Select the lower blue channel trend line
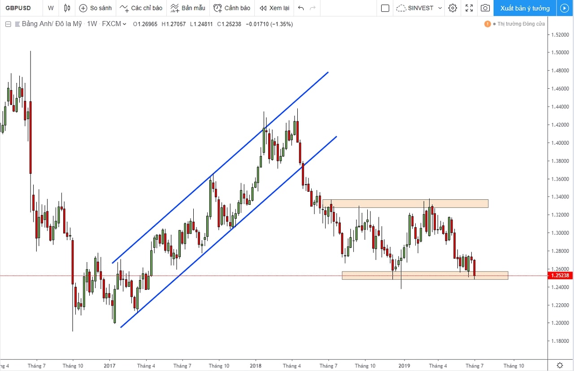574x371 pixels. pyautogui.click(x=228, y=232)
